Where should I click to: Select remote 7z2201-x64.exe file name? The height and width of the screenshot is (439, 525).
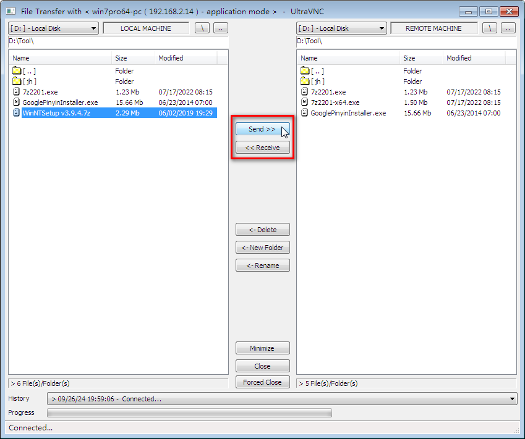point(335,102)
